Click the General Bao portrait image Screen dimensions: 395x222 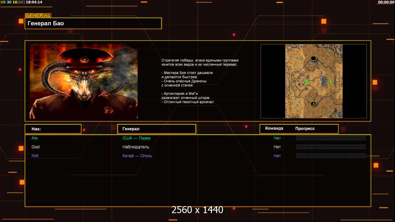pos(83,81)
